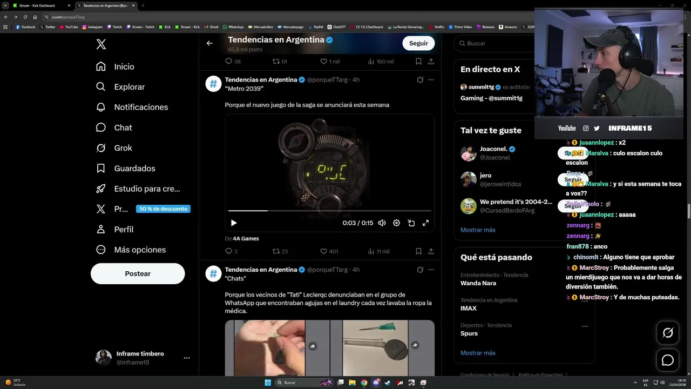The image size is (691, 389).
Task: Open File Explorer from the taskbar
Action: click(352, 383)
